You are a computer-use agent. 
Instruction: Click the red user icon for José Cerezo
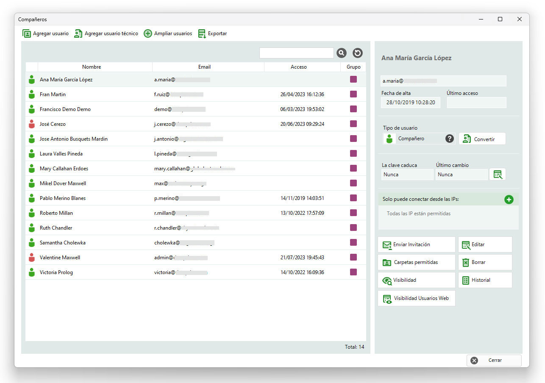[31, 124]
